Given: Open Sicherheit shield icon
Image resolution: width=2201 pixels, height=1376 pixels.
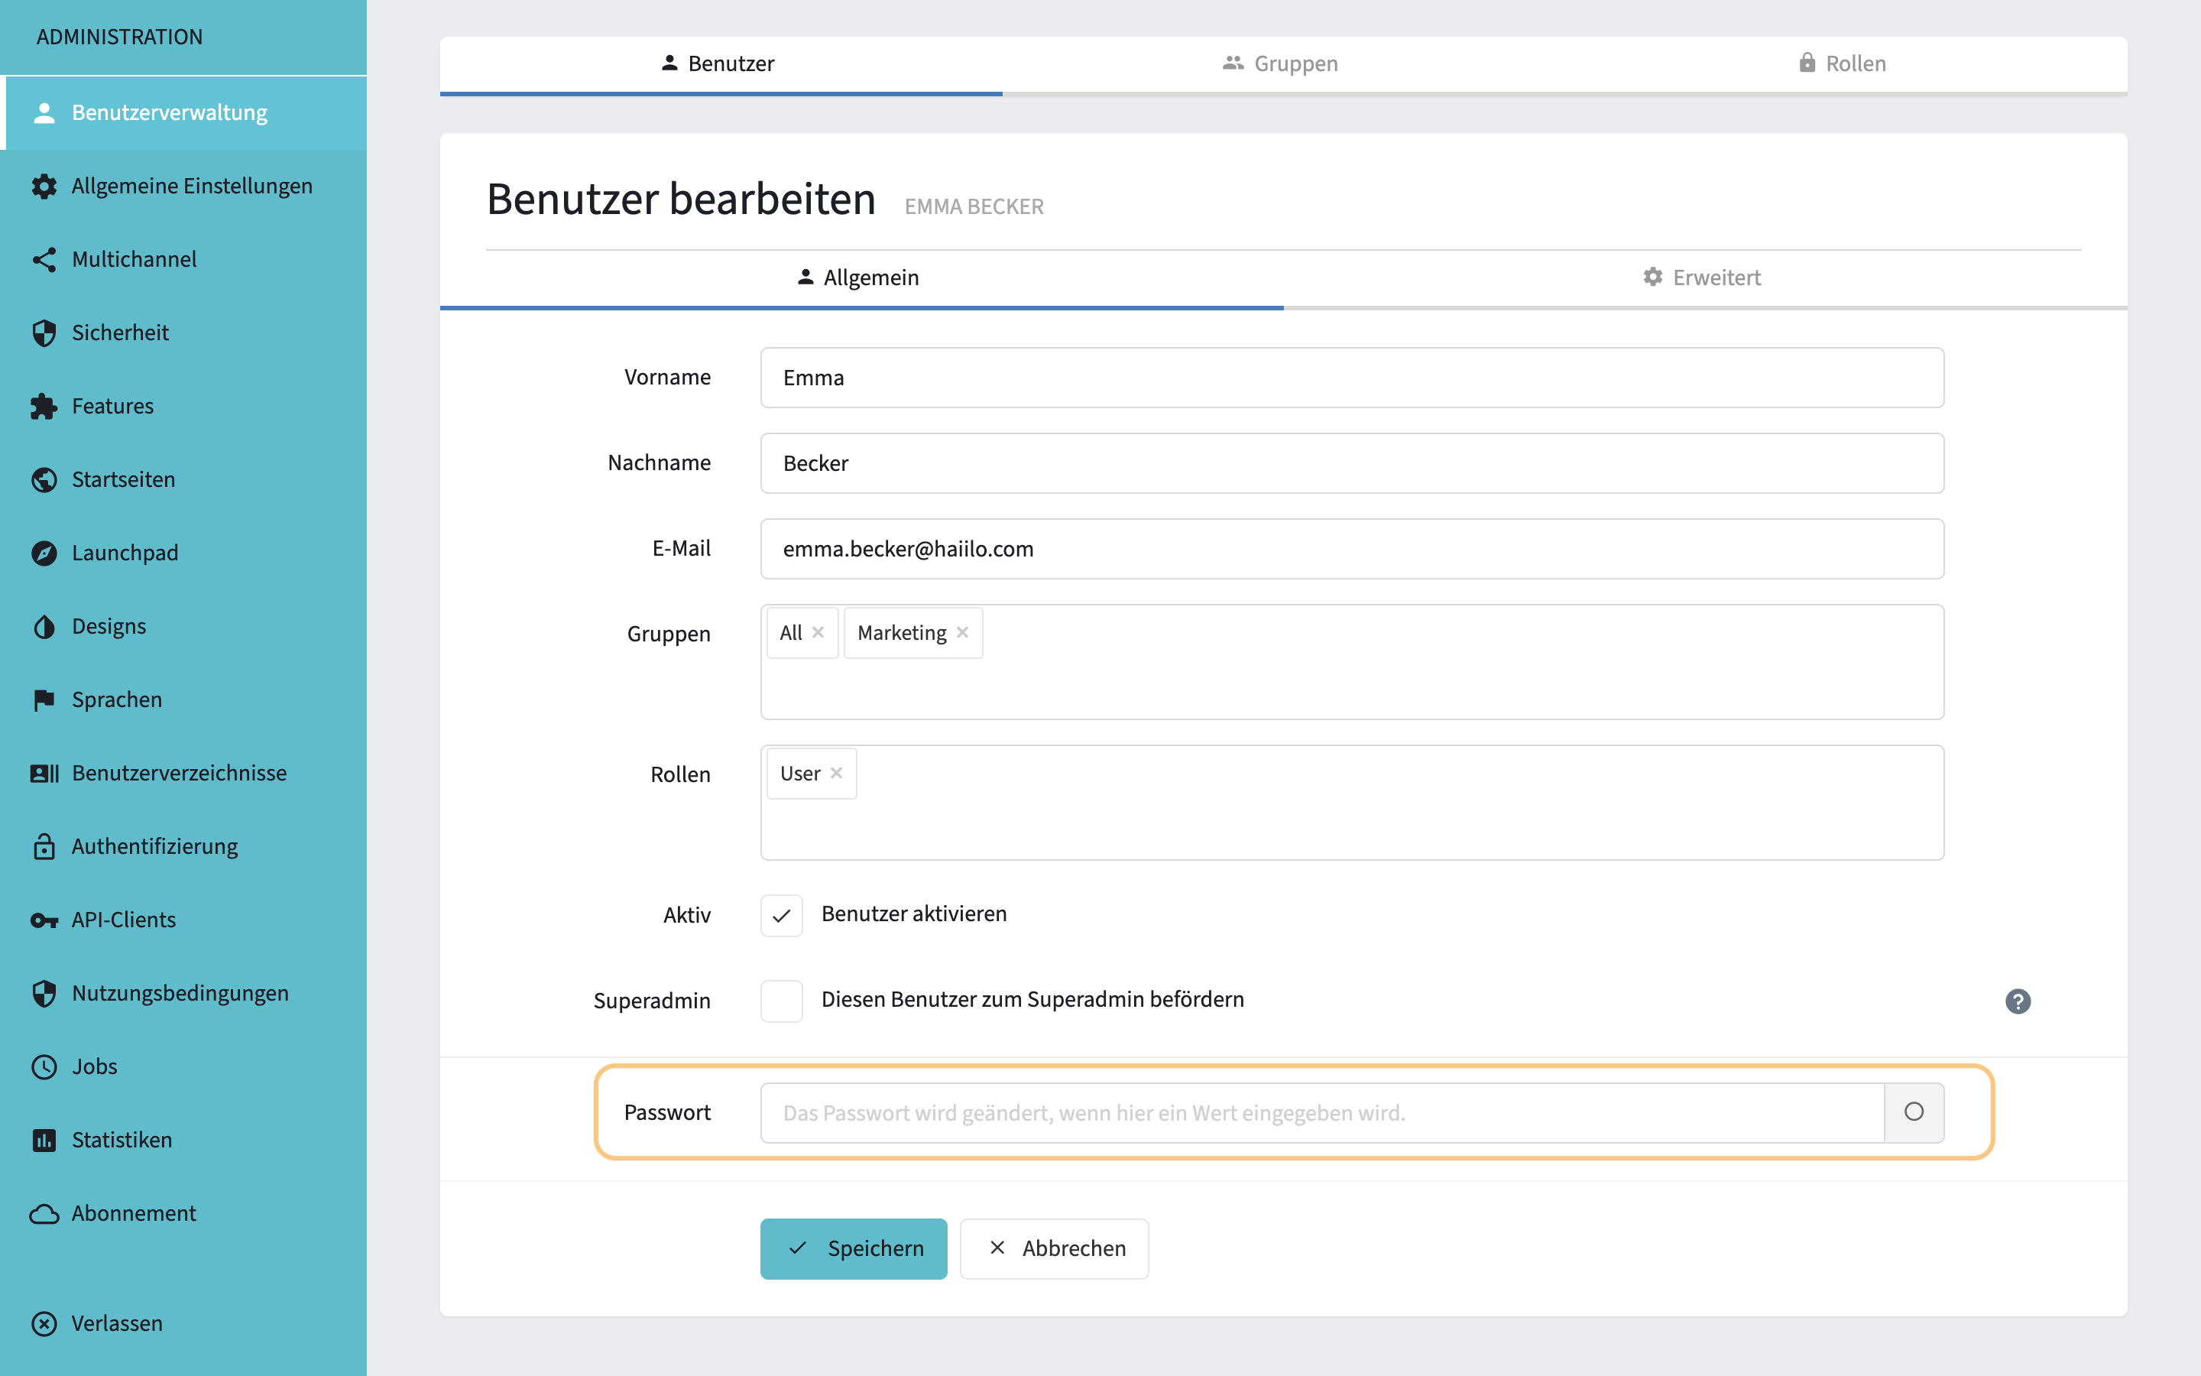Looking at the screenshot, I should [x=44, y=333].
